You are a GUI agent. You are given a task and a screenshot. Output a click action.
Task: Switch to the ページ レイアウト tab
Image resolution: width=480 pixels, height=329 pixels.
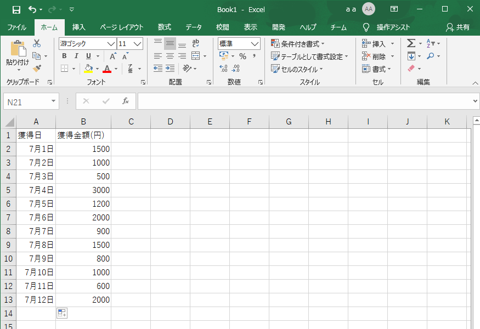coord(122,27)
